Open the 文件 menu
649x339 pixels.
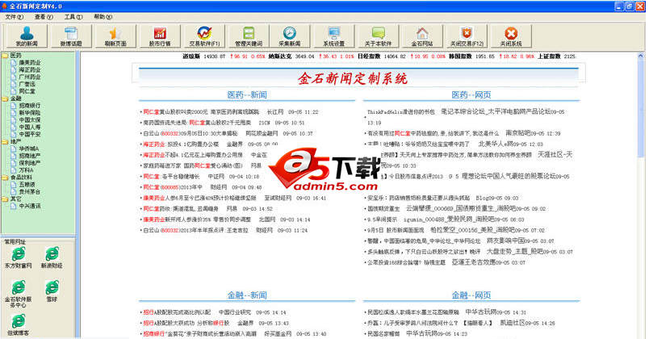[14, 17]
